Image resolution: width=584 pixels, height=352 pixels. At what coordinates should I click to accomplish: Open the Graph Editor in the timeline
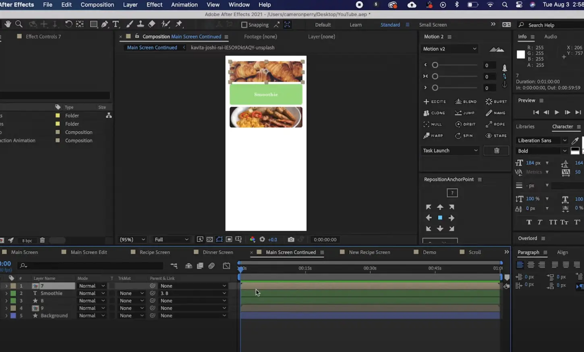tap(226, 266)
